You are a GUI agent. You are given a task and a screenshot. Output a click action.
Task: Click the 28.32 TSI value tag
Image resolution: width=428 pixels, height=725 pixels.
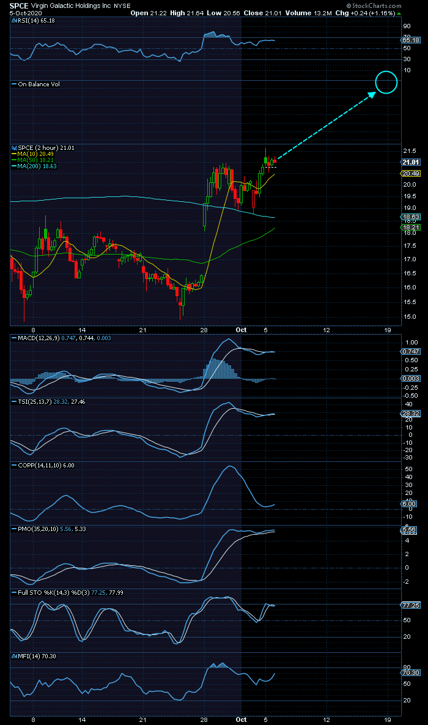pyautogui.click(x=410, y=414)
